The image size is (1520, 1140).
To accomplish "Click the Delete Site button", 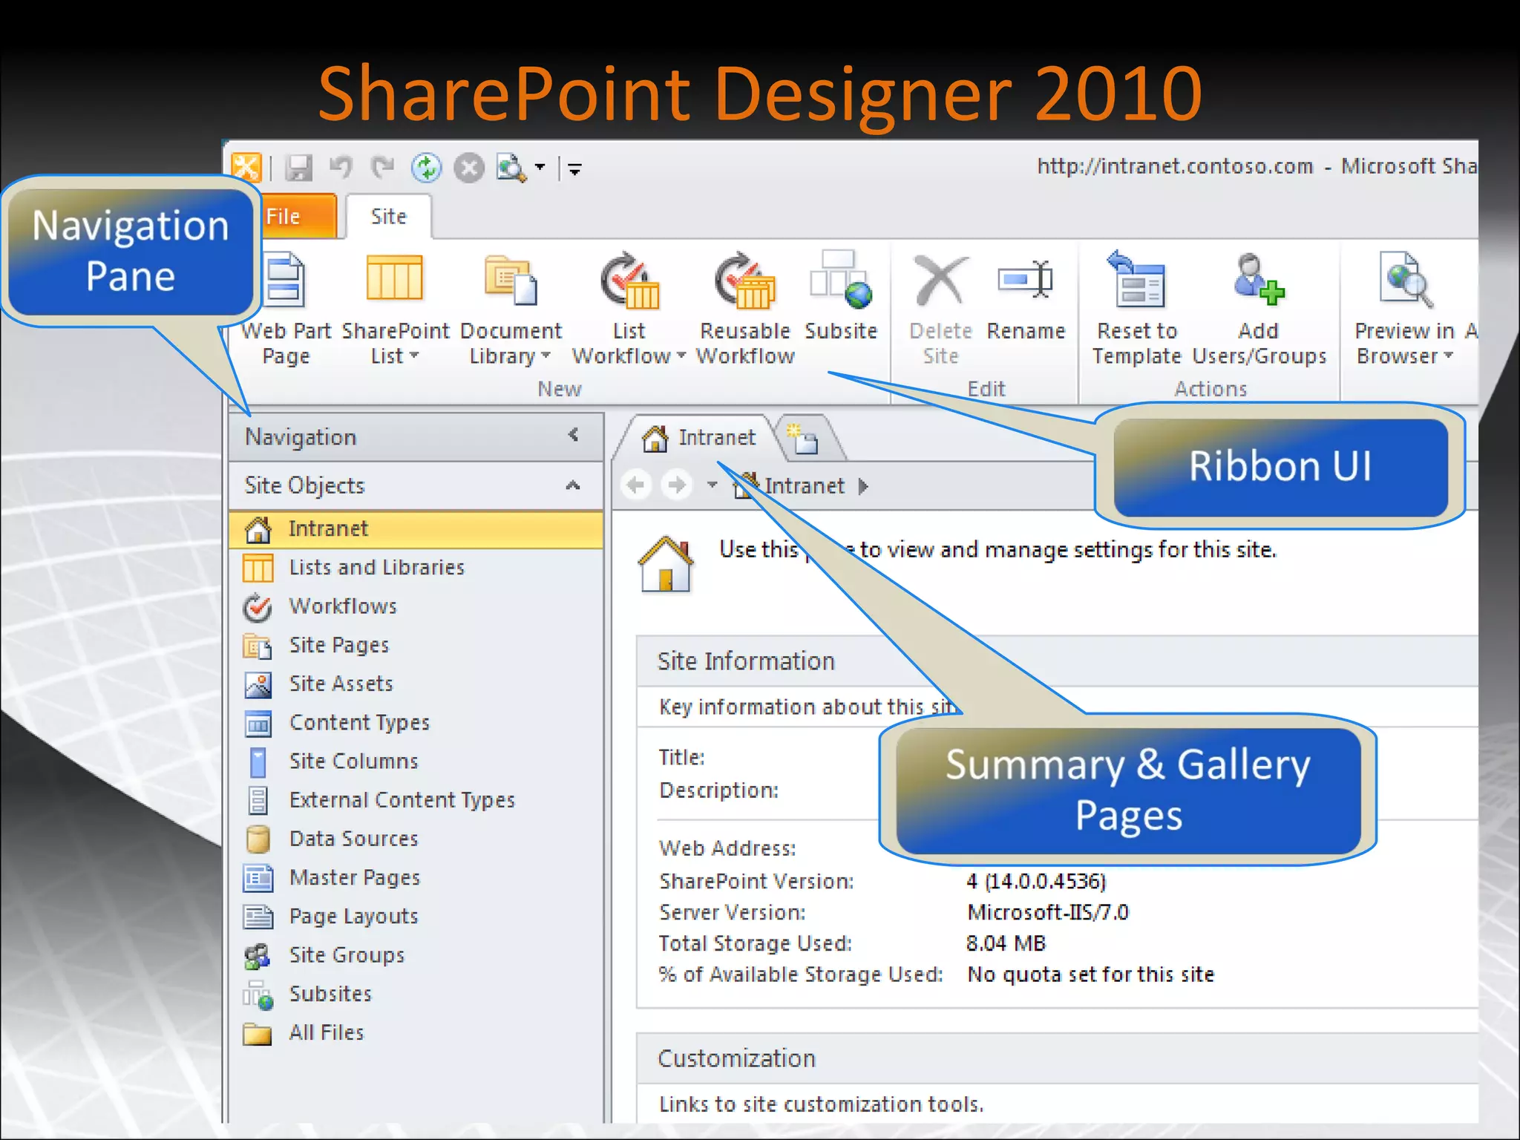I will point(940,309).
